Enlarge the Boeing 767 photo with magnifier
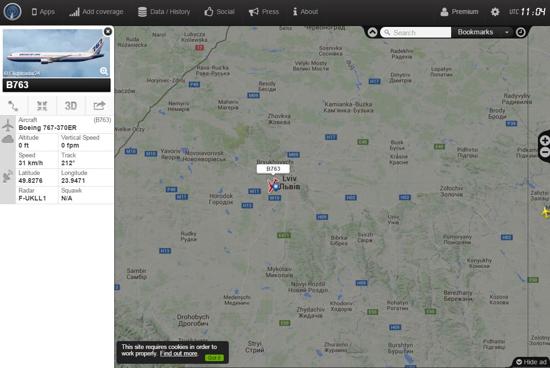This screenshot has height=368, width=550. [104, 71]
